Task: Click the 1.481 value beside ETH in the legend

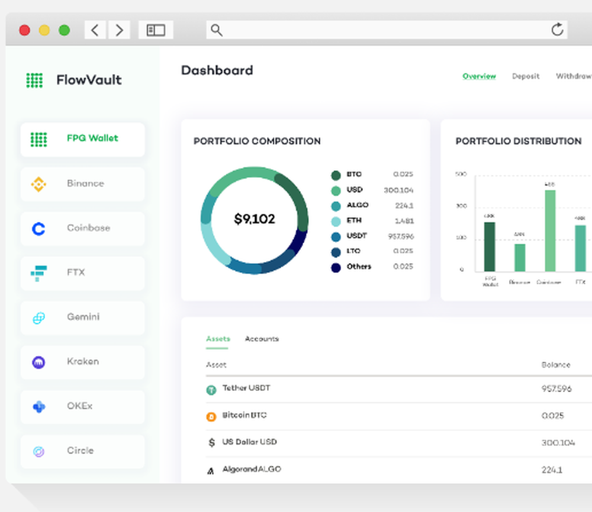Action: point(404,221)
